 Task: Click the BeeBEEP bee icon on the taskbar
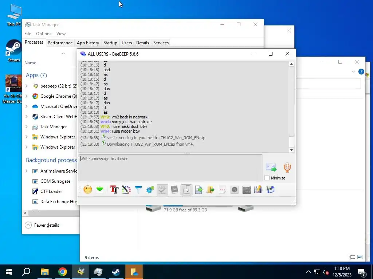coord(81,272)
